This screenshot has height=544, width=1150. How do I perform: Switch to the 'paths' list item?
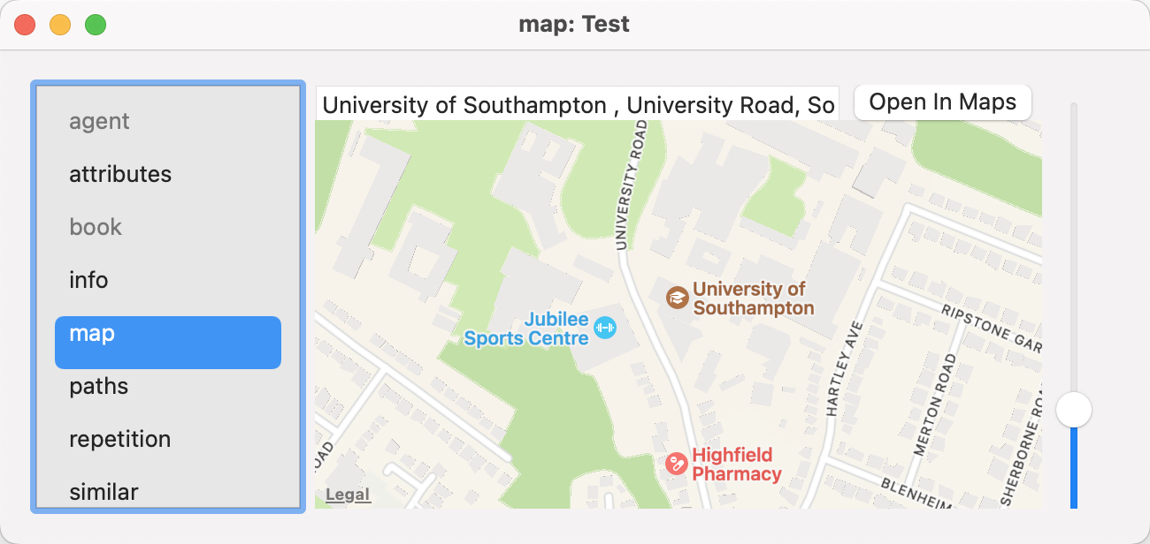pyautogui.click(x=98, y=386)
